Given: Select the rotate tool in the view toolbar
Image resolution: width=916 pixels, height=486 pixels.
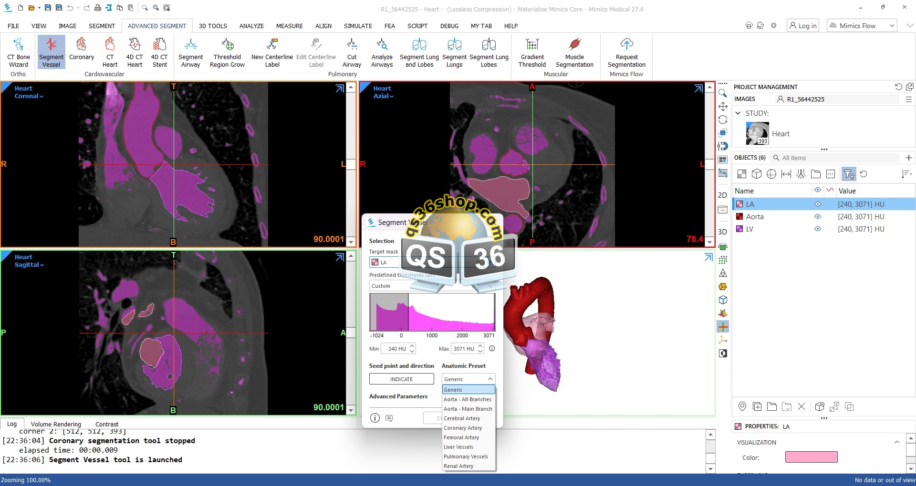Looking at the screenshot, I should [x=723, y=120].
